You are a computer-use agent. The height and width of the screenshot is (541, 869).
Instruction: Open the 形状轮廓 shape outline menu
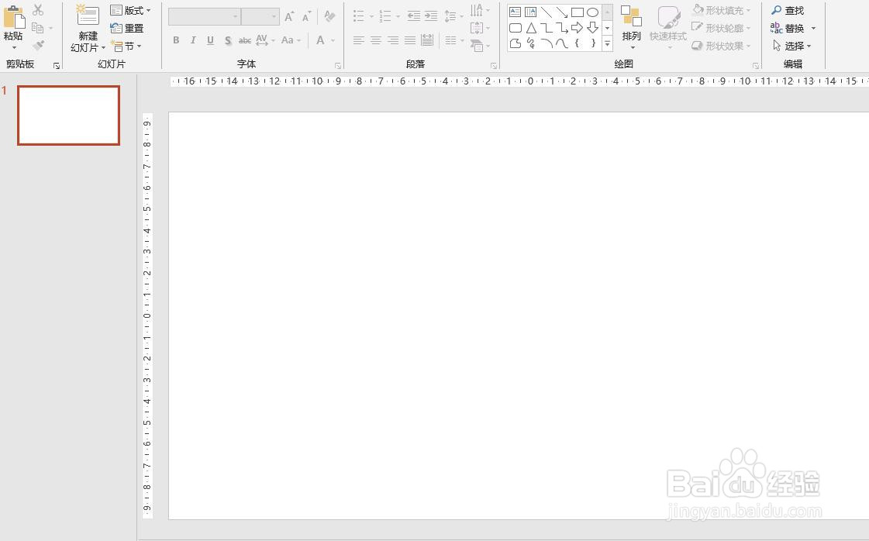point(722,28)
